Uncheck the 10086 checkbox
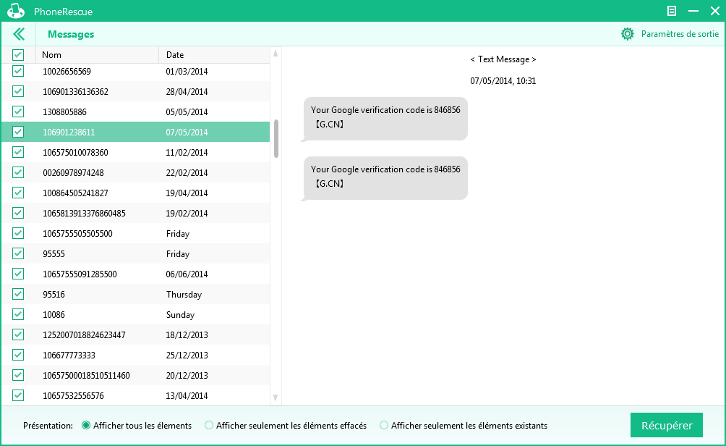Screen dimensions: 726x446 pyautogui.click(x=18, y=315)
